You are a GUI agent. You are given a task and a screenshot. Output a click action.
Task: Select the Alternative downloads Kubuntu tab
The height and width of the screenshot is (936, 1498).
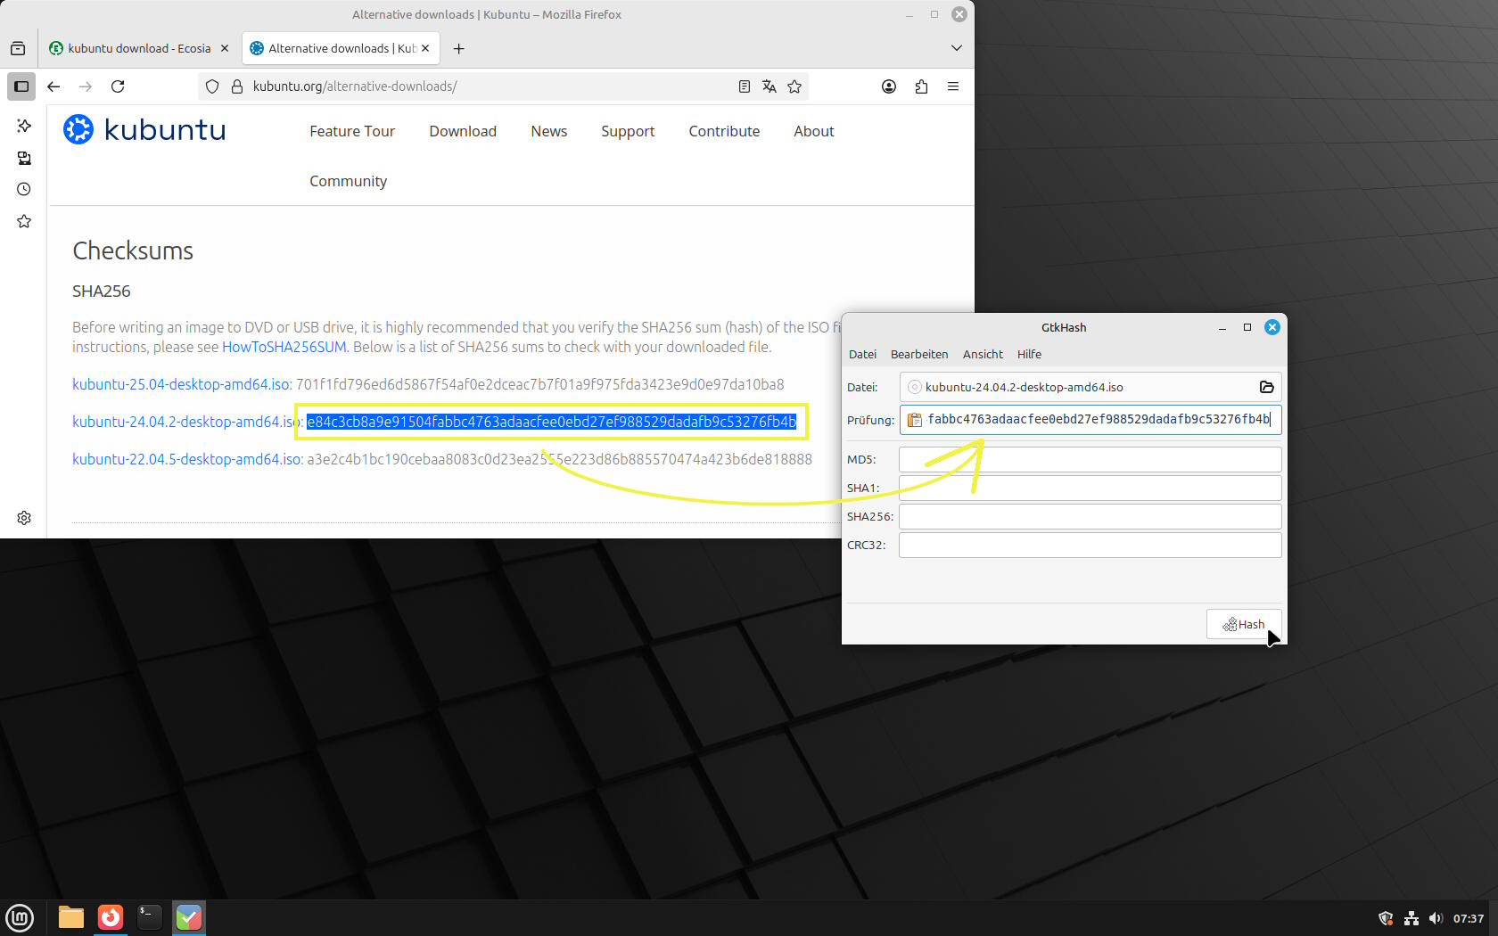coord(332,48)
